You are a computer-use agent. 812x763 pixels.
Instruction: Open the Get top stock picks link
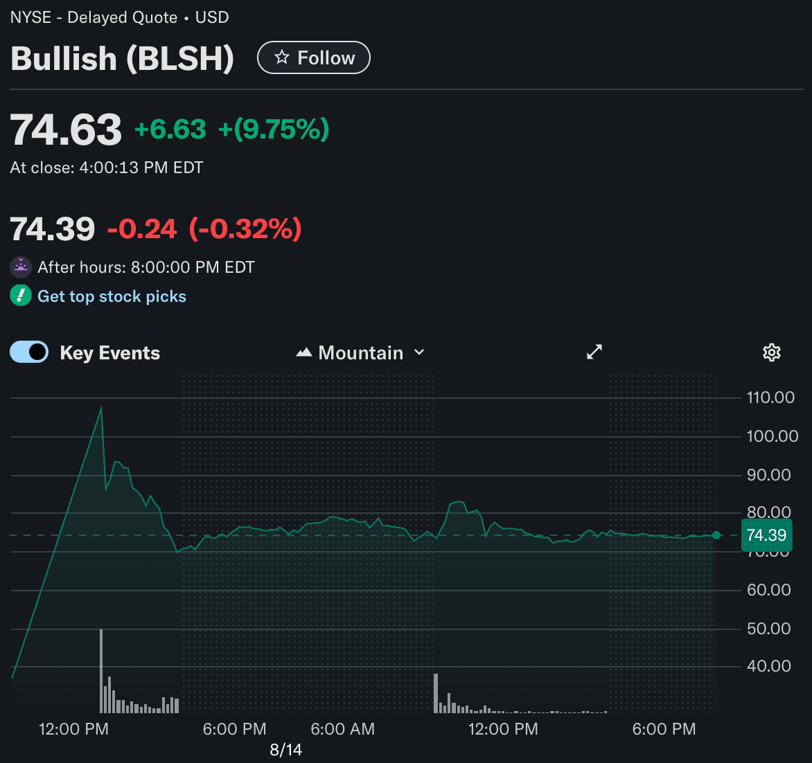[112, 296]
